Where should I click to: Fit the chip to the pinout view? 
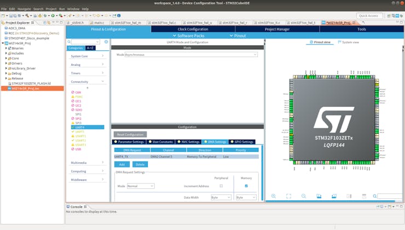click(x=288, y=196)
